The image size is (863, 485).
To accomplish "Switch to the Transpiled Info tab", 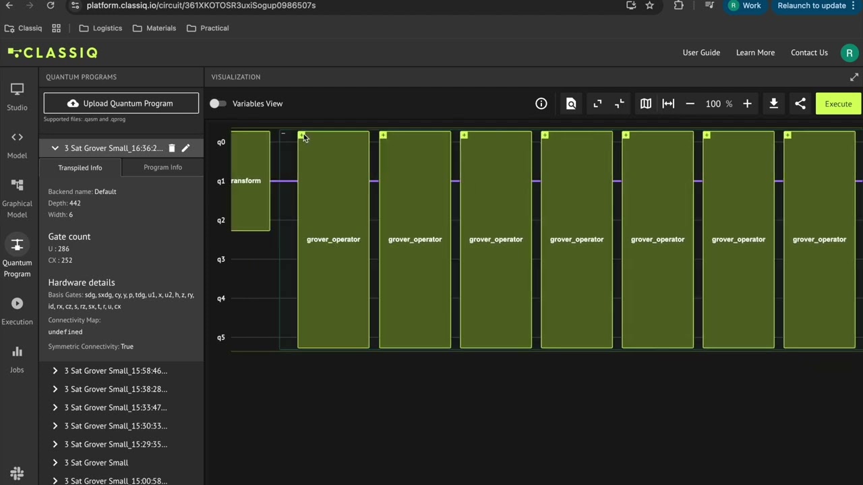I will click(x=80, y=168).
